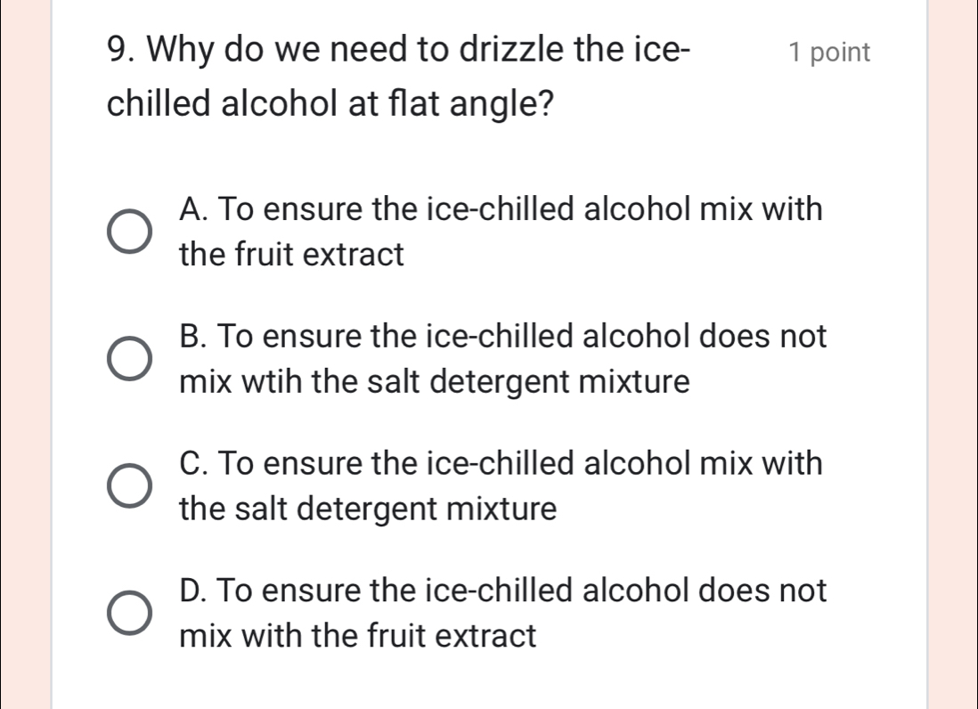
Task: Pick the option D radio button
Action: (129, 613)
